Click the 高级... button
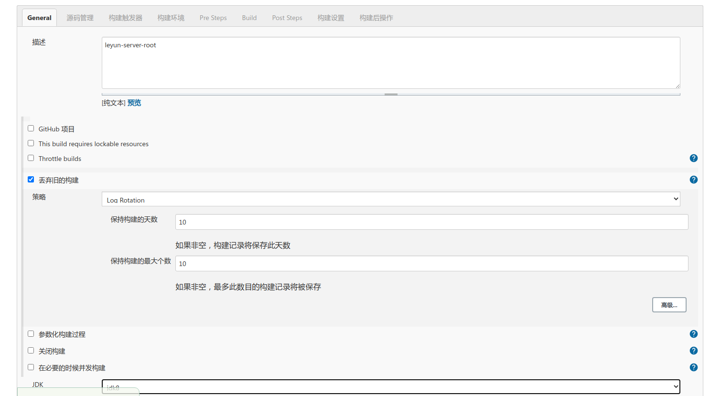This screenshot has width=710, height=396. (669, 305)
